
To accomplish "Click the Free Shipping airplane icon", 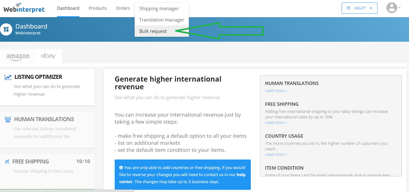I will 7,162.
